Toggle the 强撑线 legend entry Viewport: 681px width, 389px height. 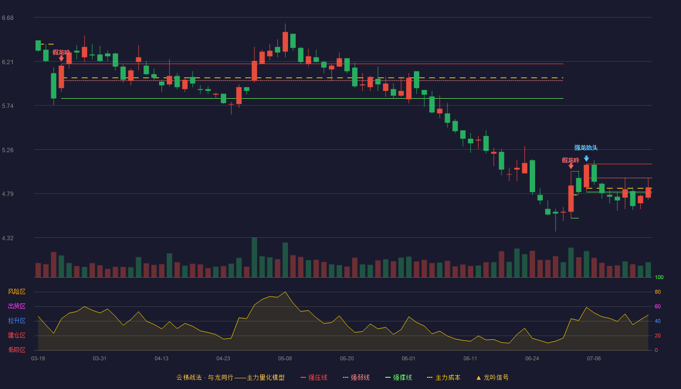398,377
